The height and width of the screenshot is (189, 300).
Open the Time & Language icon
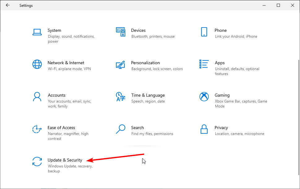(x=120, y=97)
